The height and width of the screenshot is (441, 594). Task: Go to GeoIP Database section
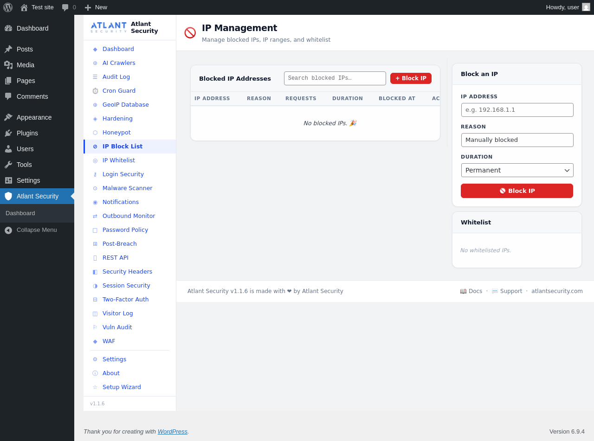pos(126,105)
